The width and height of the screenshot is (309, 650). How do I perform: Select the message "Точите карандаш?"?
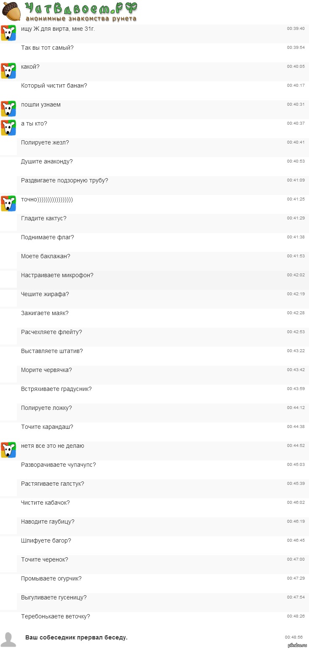[x=47, y=427]
